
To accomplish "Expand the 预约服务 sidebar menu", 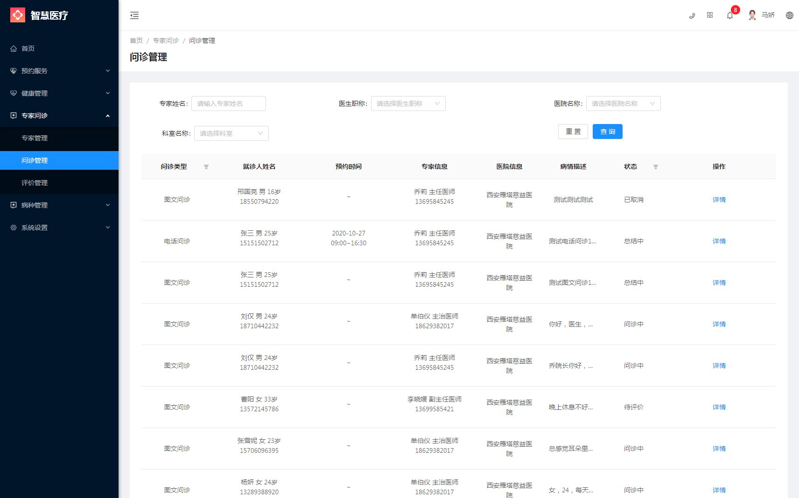I will pyautogui.click(x=59, y=71).
